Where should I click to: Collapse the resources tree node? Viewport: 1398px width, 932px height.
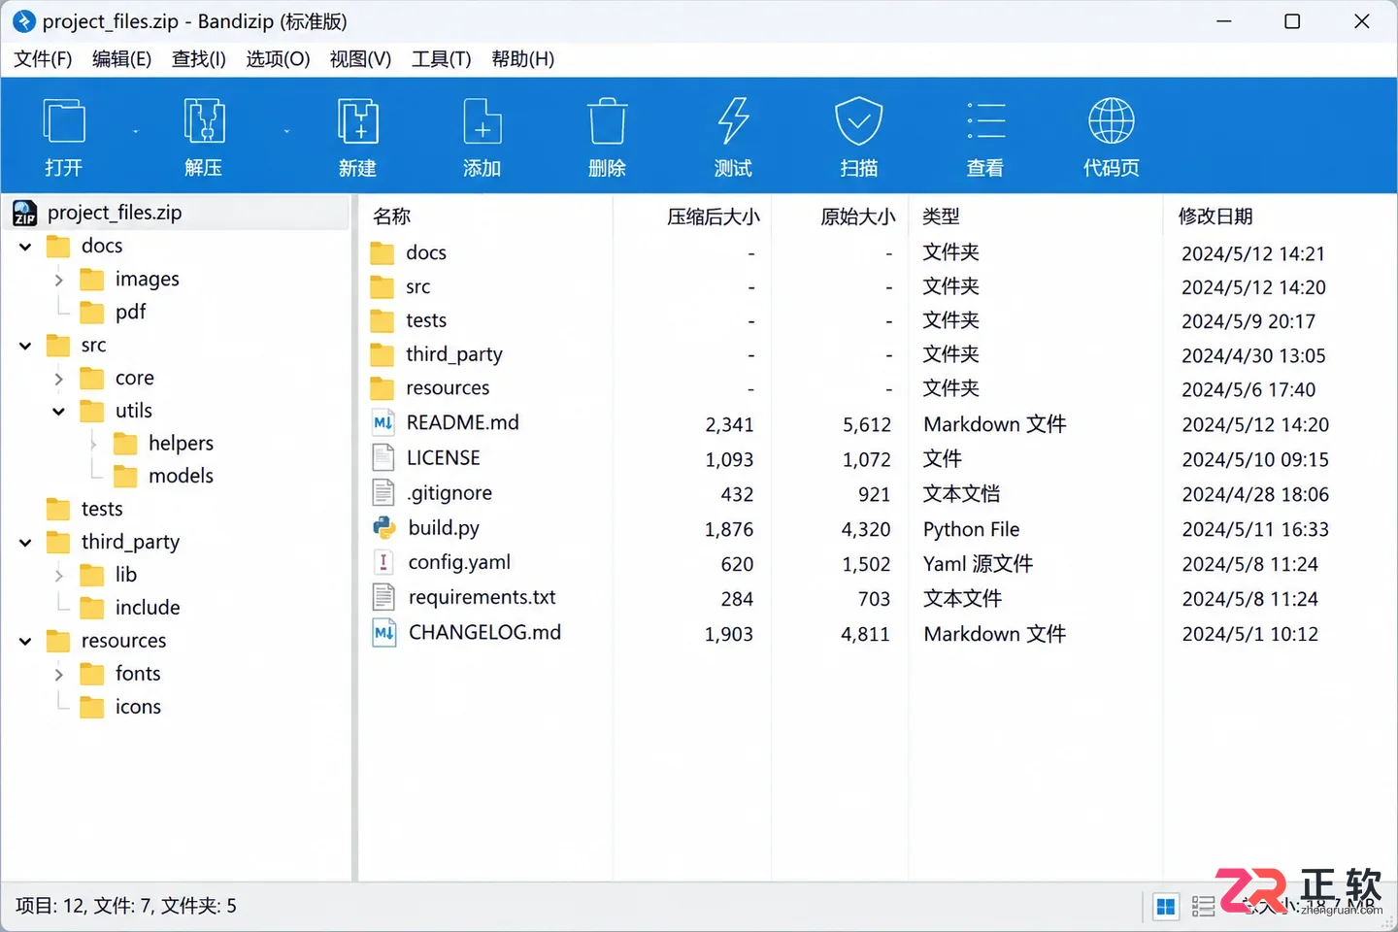(25, 642)
